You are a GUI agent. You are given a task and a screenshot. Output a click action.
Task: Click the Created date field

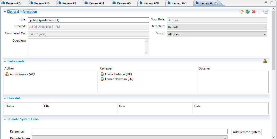point(88,27)
